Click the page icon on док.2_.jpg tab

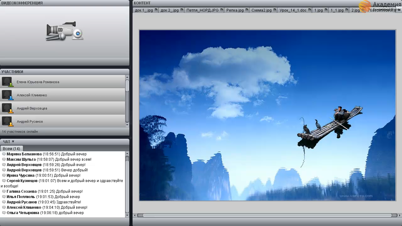tap(182, 10)
